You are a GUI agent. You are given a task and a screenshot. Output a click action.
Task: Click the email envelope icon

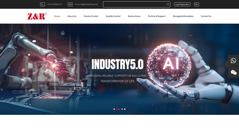pyautogui.click(x=70, y=4)
